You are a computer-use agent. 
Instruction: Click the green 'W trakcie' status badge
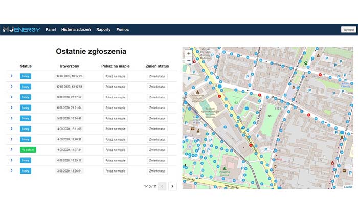[x=28, y=149]
